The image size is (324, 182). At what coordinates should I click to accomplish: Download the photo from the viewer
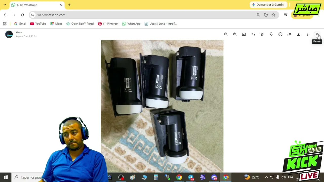click(x=298, y=34)
